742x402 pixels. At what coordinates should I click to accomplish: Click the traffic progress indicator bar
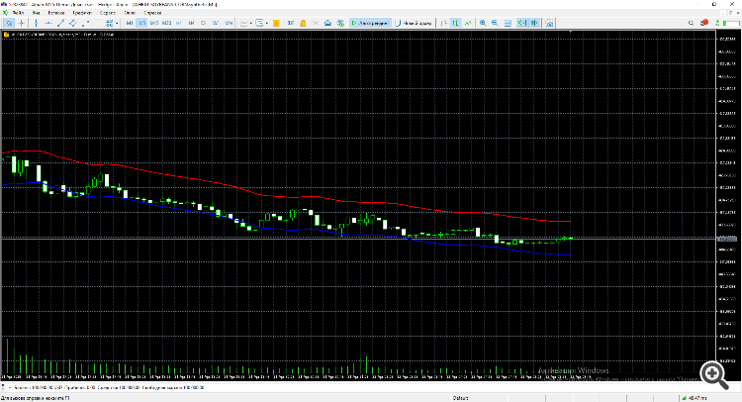731,23
